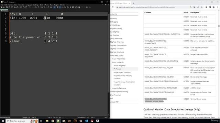220x123 pixels.
Task: Collapse 'About ImageHlp' tree node
Action: [111, 62]
